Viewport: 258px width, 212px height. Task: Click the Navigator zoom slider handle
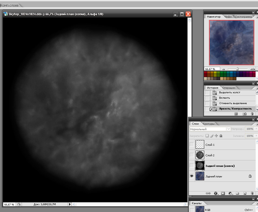[237, 69]
